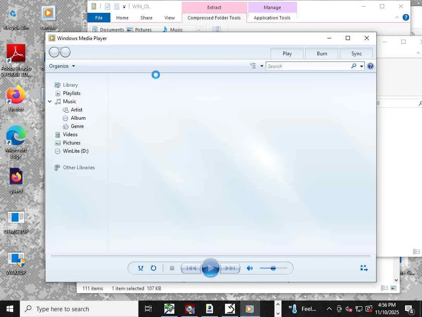The height and width of the screenshot is (317, 422).
Task: Open the Burn tab
Action: pyautogui.click(x=321, y=53)
